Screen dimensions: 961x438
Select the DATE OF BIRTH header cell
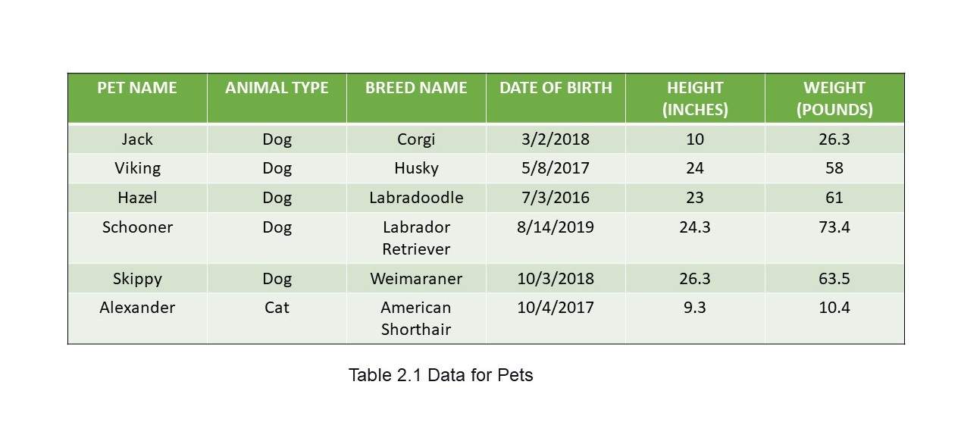point(556,99)
